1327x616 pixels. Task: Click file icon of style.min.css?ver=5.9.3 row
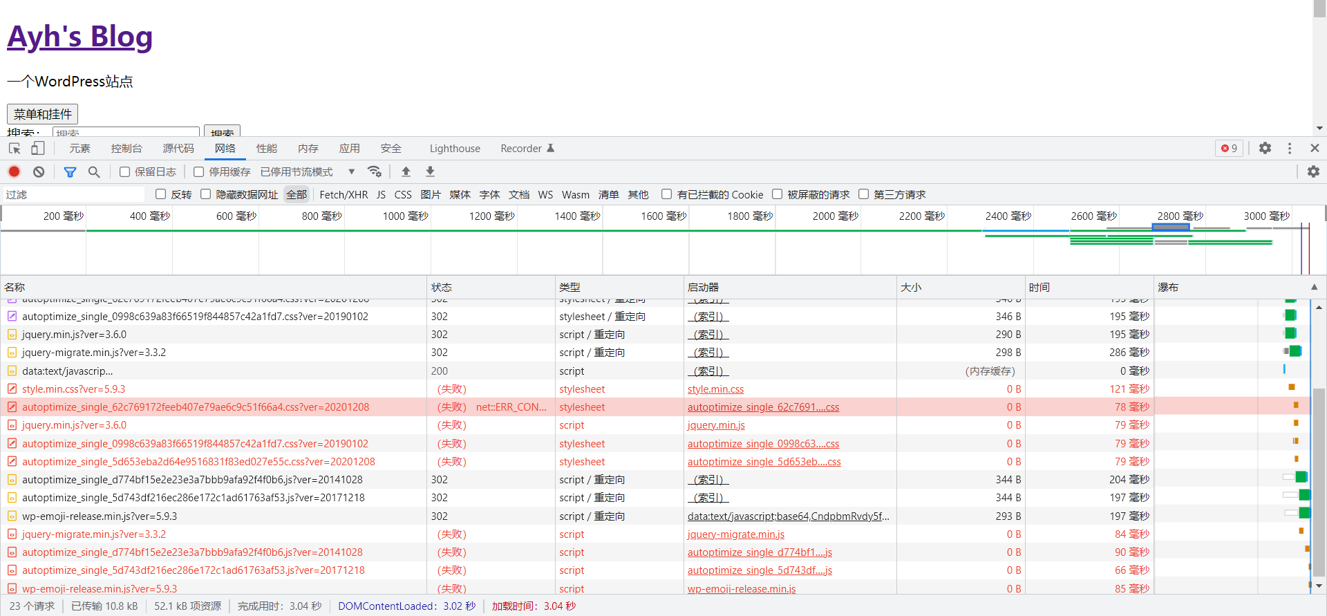12,389
